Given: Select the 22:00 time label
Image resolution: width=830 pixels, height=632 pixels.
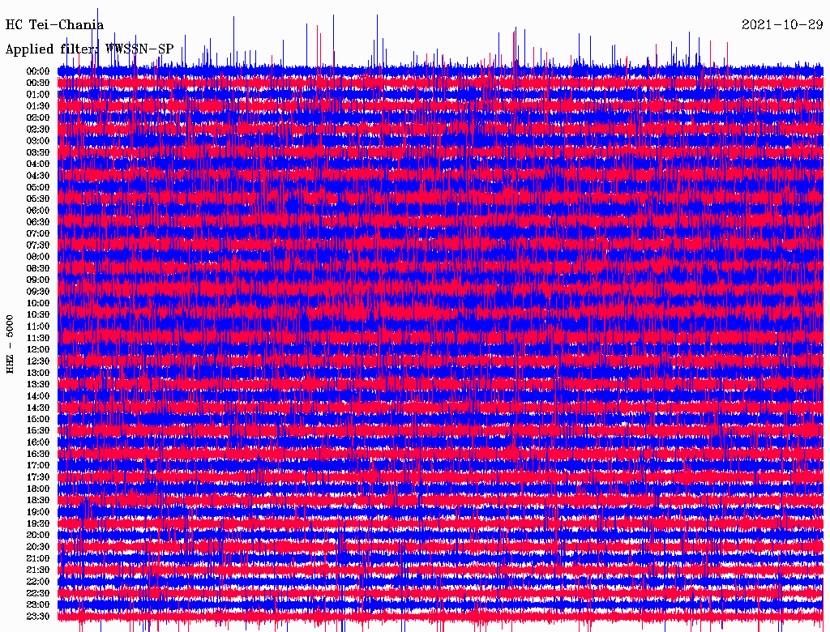Looking at the screenshot, I should (x=38, y=582).
